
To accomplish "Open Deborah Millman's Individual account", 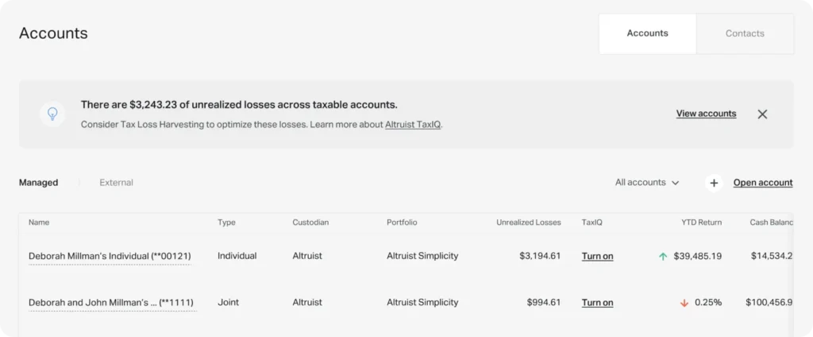I will (x=110, y=256).
